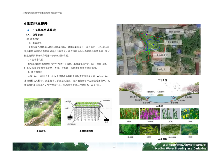Click page number 56 in footer

114,147
